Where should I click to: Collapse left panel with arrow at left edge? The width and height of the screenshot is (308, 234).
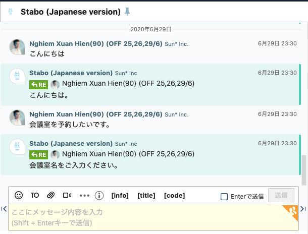pos(4,209)
